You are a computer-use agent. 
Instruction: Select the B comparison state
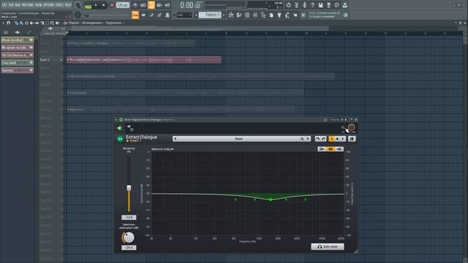point(343,139)
